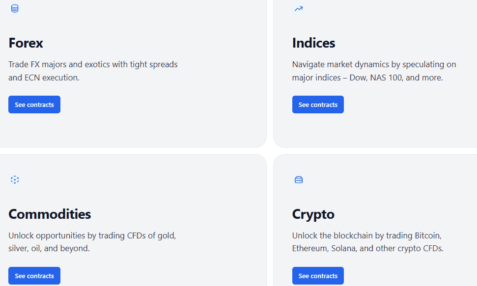477x286 pixels.
Task: Click See contracts under Crypto
Action: tap(318, 275)
